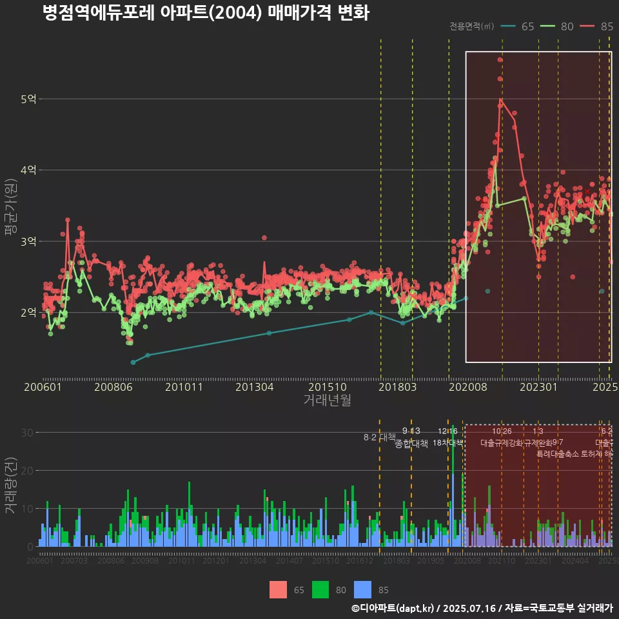Image resolution: width=619 pixels, height=619 pixels.
Task: Click the 201905 label on the volume chart axis
Action: tap(431, 560)
